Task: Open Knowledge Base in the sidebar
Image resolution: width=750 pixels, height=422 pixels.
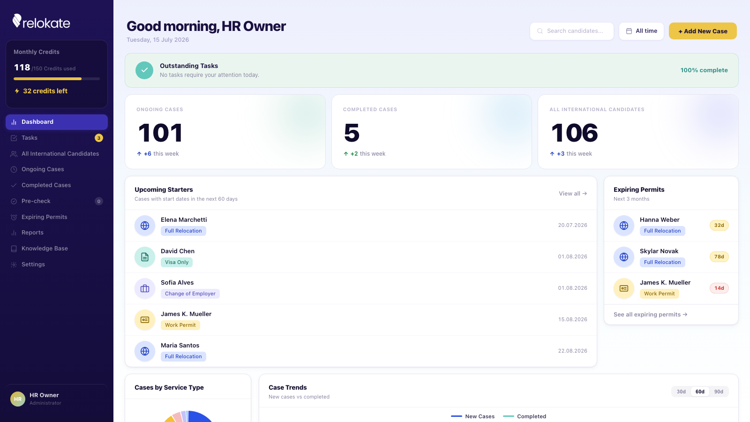Action: click(57, 249)
